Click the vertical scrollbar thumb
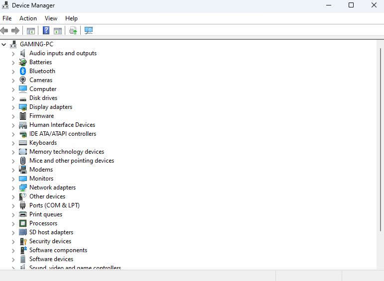Screen dimensions: 384x281 tap(381, 139)
